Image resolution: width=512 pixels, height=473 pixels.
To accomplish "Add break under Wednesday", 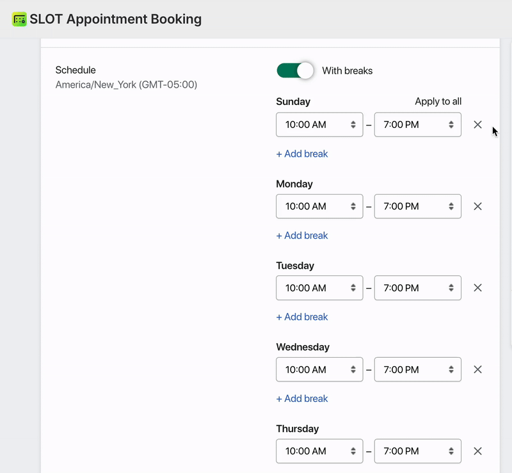I will coord(302,398).
